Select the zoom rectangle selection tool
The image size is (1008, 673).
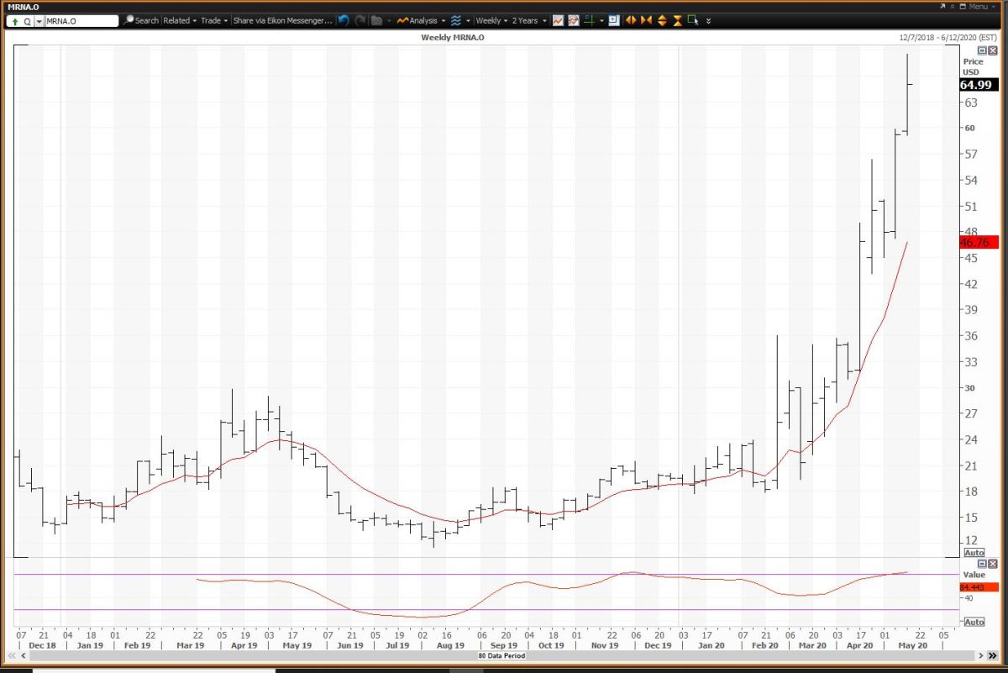[692, 20]
